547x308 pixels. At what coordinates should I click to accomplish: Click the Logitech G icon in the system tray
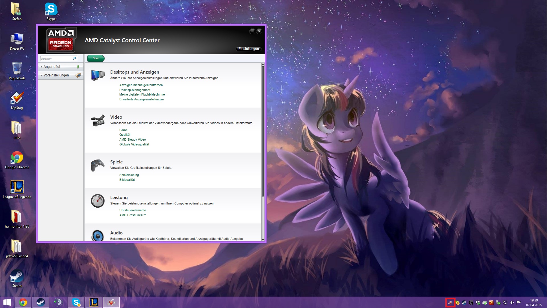pyautogui.click(x=471, y=303)
